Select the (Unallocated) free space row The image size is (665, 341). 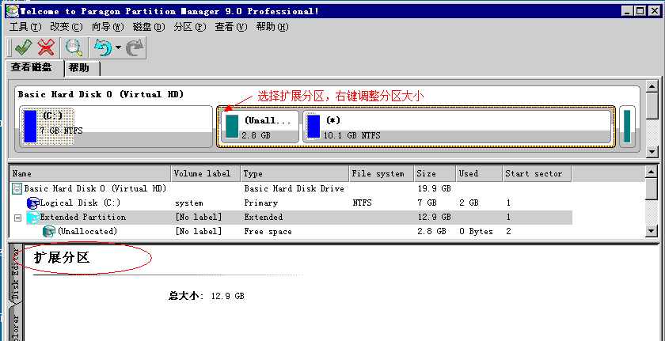point(87,232)
